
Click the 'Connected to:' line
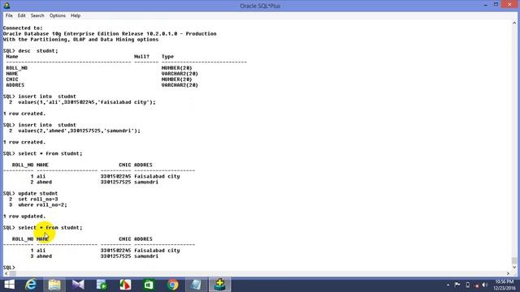pyautogui.click(x=23, y=28)
